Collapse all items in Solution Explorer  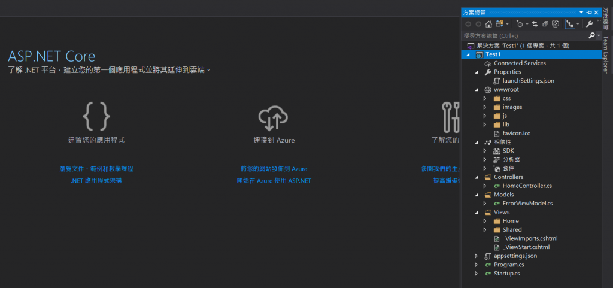pos(545,24)
